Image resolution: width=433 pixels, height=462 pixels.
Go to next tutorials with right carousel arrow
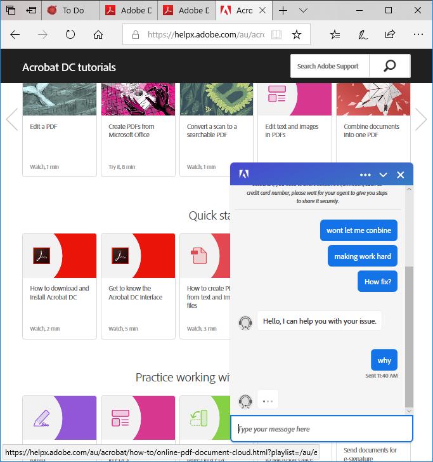pos(420,119)
